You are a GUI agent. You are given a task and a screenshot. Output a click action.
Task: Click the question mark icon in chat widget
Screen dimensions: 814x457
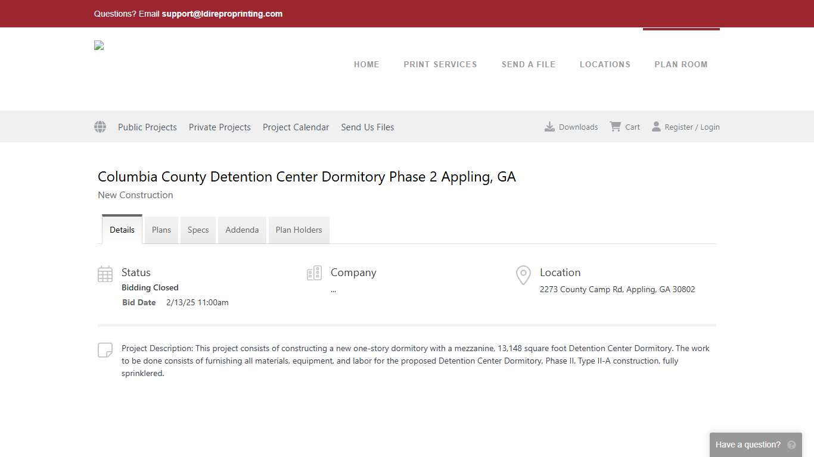click(x=791, y=445)
